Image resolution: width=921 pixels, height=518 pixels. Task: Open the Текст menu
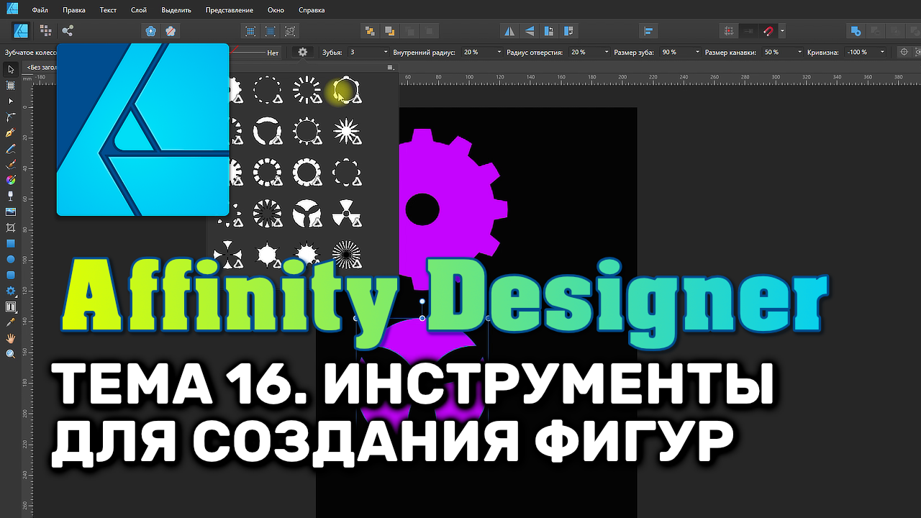coord(108,10)
